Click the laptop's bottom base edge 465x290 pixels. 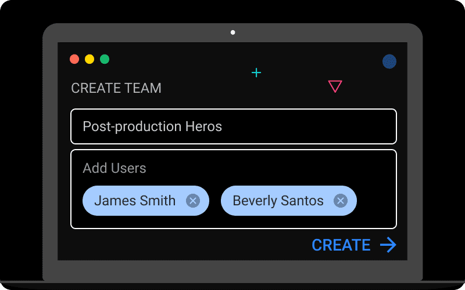tap(233, 285)
